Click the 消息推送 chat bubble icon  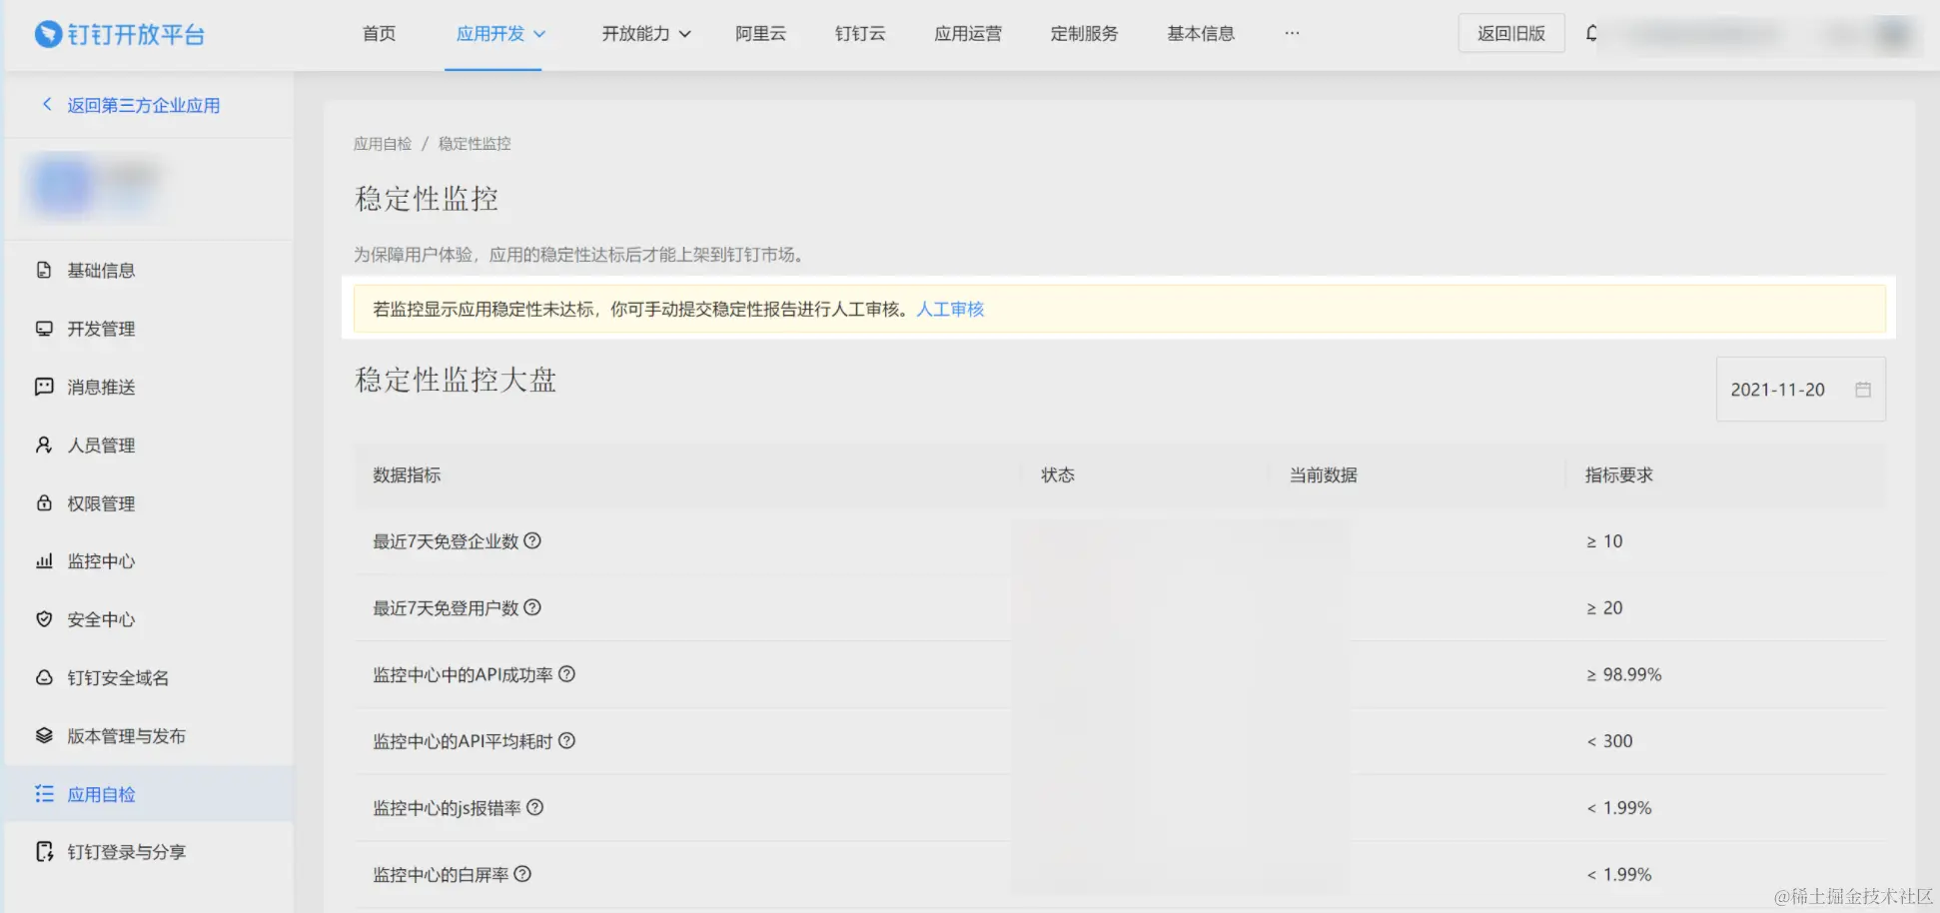pos(44,387)
